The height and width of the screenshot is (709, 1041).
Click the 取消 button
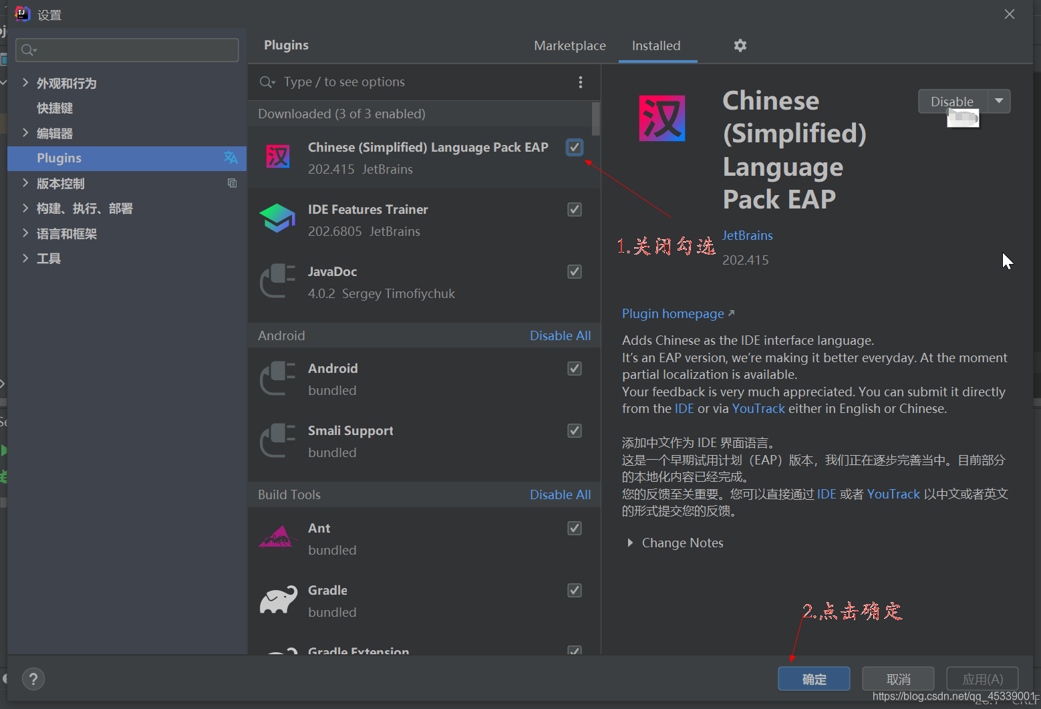898,679
